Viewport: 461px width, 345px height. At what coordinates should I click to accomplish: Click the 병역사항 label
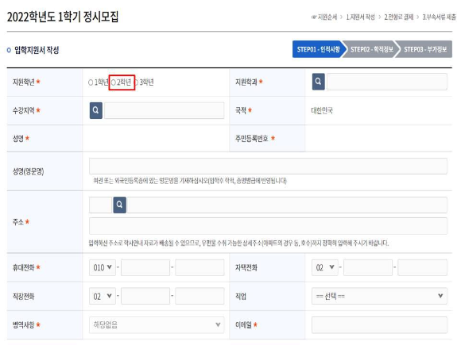[24, 324]
